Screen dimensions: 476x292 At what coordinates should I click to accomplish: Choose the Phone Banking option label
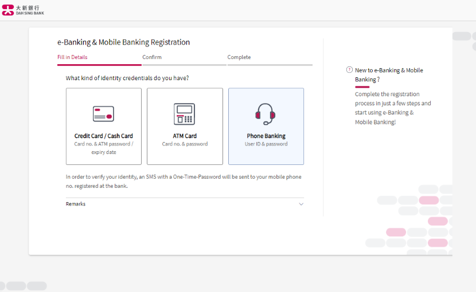coord(266,136)
